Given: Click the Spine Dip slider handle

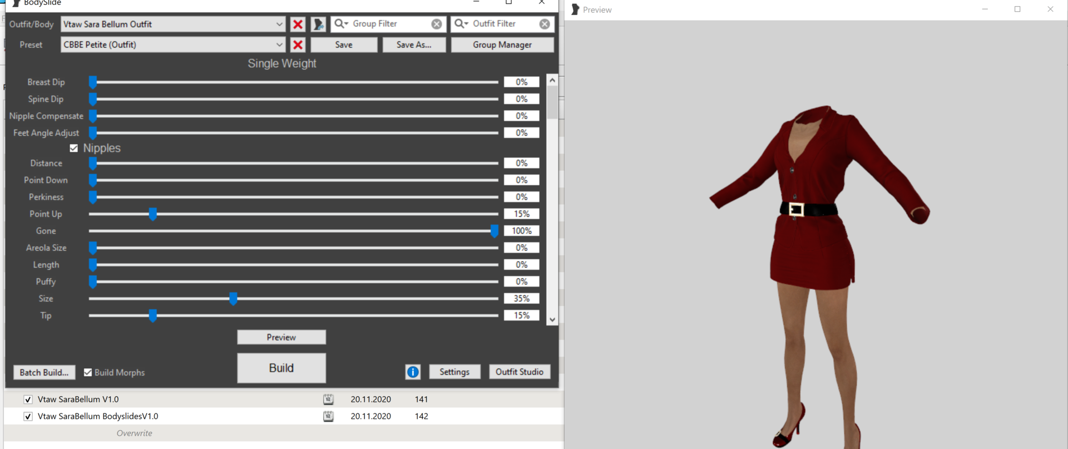Looking at the screenshot, I should point(93,99).
